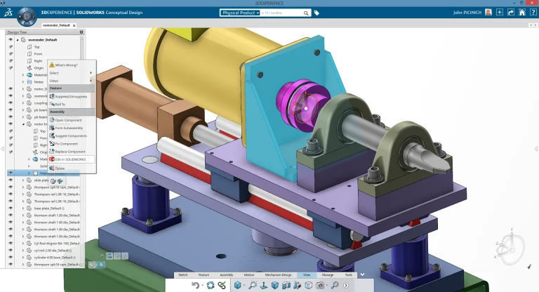
Task: Click the camera capture icon
Action: [x=320, y=285]
